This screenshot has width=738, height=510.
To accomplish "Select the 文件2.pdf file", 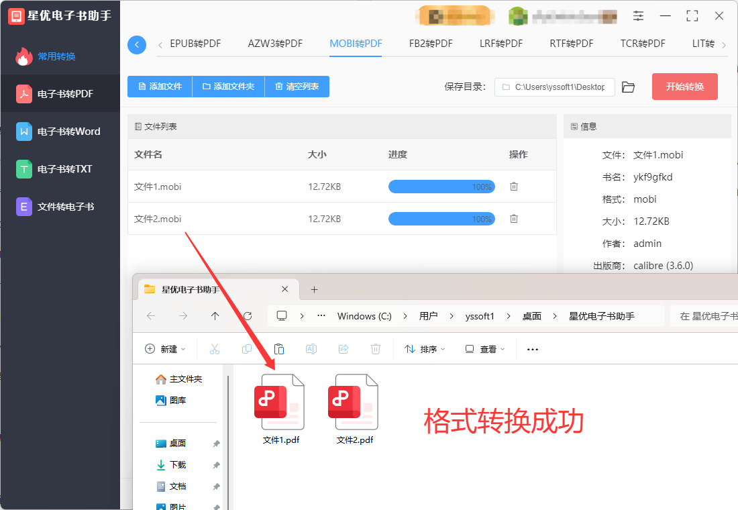I will tap(354, 409).
